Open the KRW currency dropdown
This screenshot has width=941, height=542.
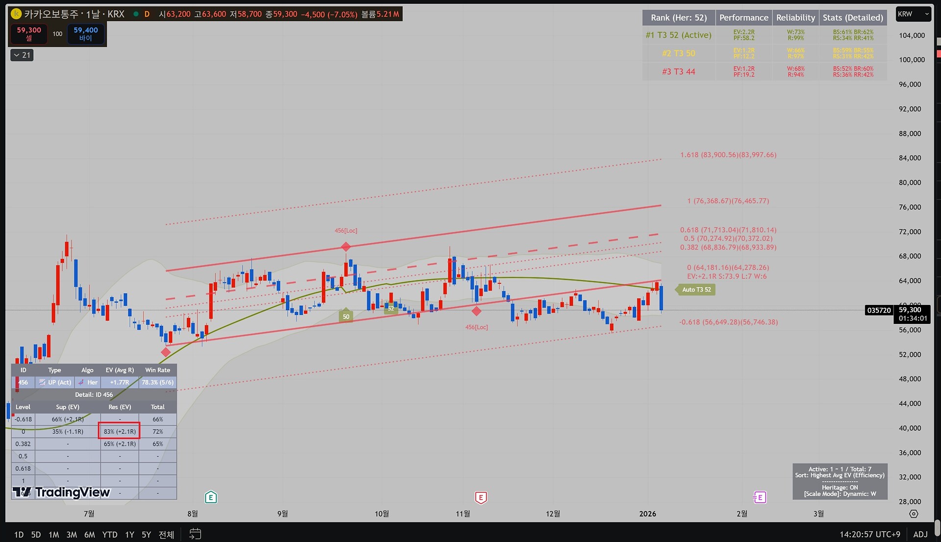click(913, 14)
